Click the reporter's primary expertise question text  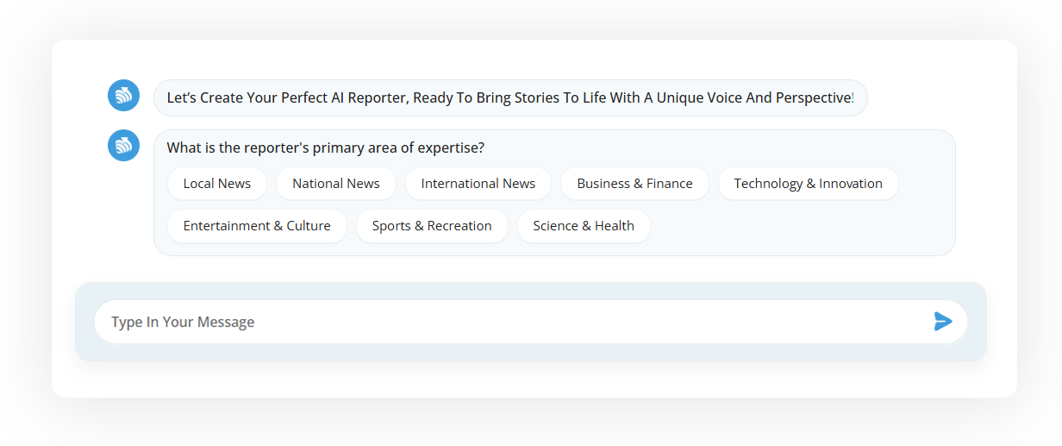(326, 148)
